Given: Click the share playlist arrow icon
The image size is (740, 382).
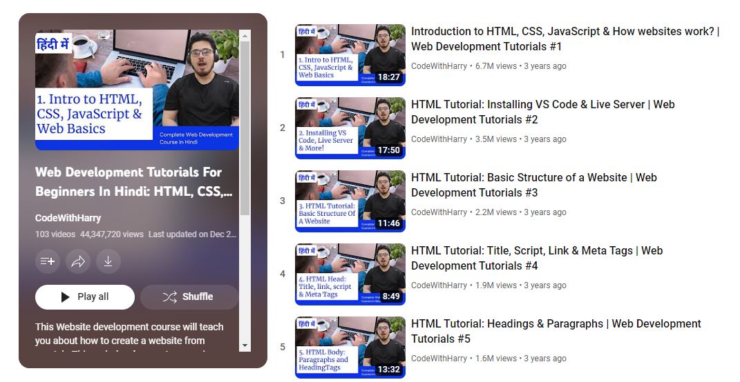Looking at the screenshot, I should [x=78, y=261].
